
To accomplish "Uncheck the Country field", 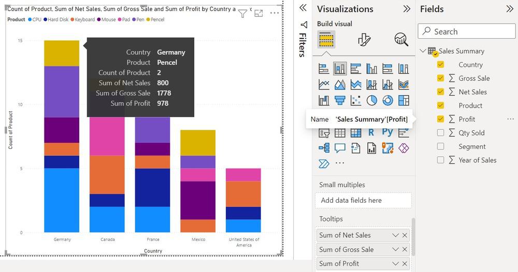I will [440, 64].
